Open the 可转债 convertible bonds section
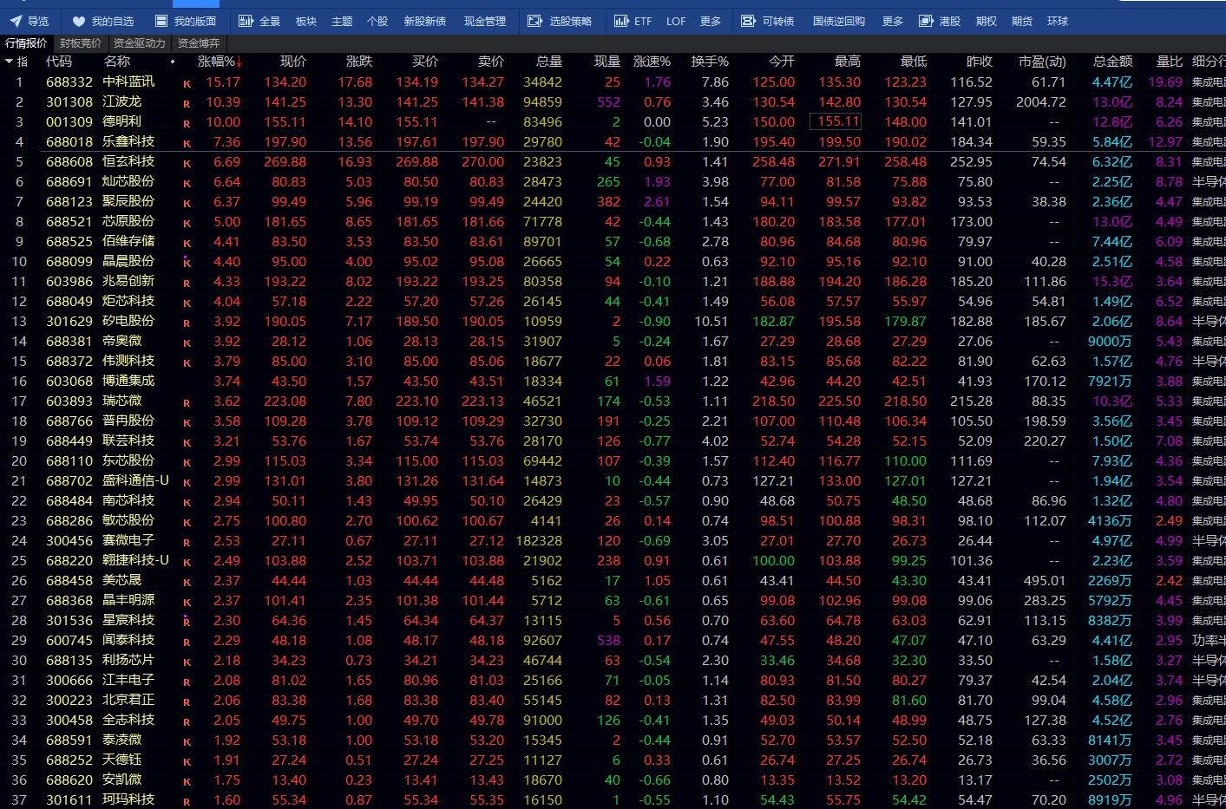This screenshot has height=809, width=1226. pyautogui.click(x=768, y=21)
